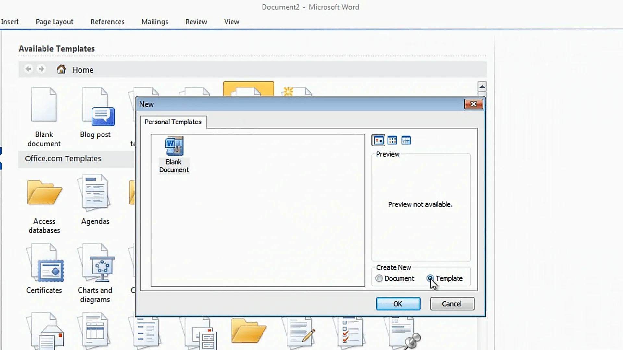
Task: Open the Mailings ribbon tab
Action: tap(155, 22)
